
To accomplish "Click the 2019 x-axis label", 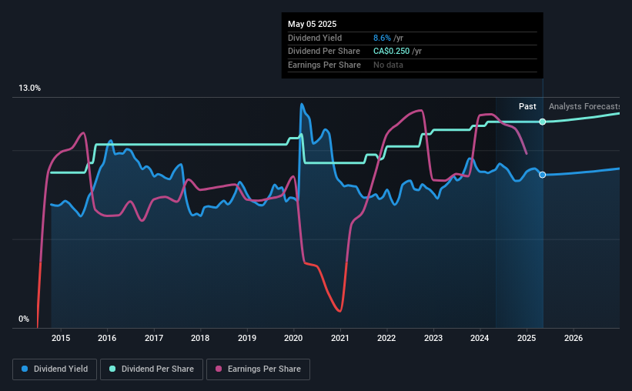I will (x=246, y=338).
